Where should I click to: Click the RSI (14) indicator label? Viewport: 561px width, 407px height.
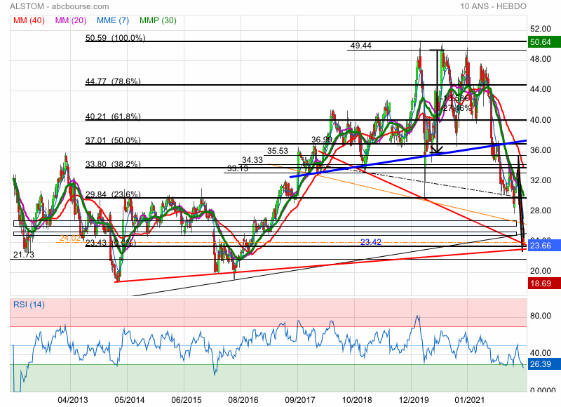(29, 305)
